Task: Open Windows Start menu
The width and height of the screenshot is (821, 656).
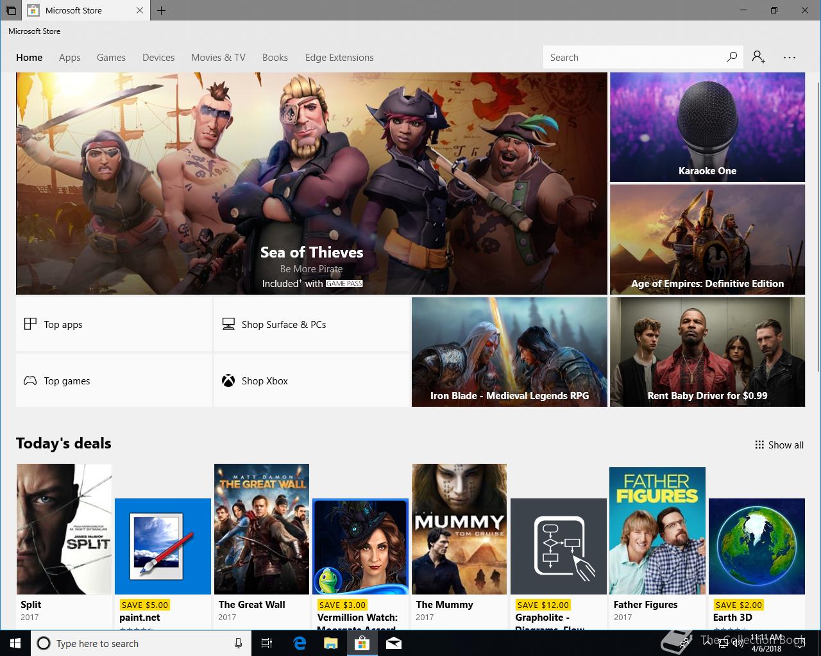Action: tap(15, 643)
